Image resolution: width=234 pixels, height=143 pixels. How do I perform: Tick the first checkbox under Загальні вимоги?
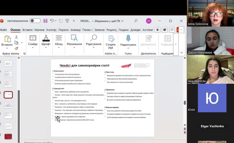(x=53, y=74)
